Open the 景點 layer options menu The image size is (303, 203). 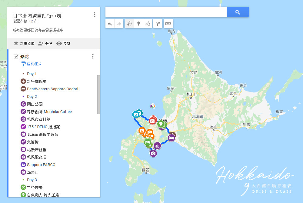coord(93,56)
